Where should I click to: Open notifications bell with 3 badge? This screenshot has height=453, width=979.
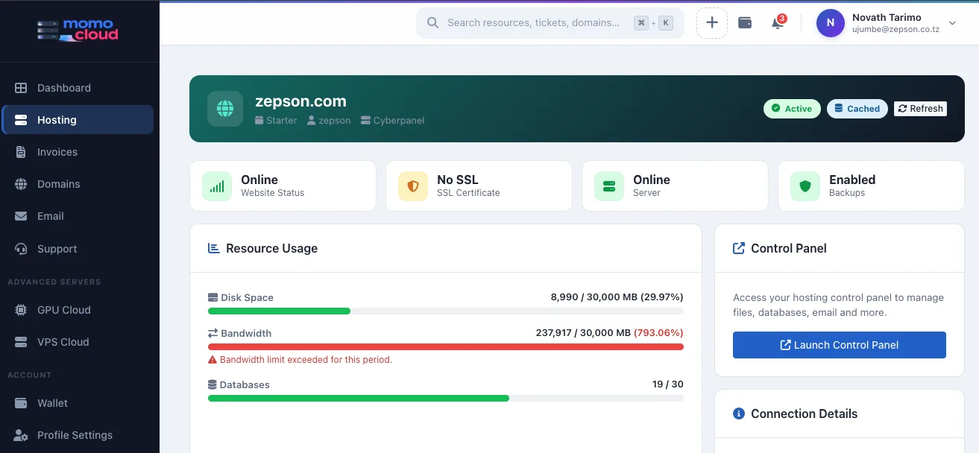[x=778, y=22]
